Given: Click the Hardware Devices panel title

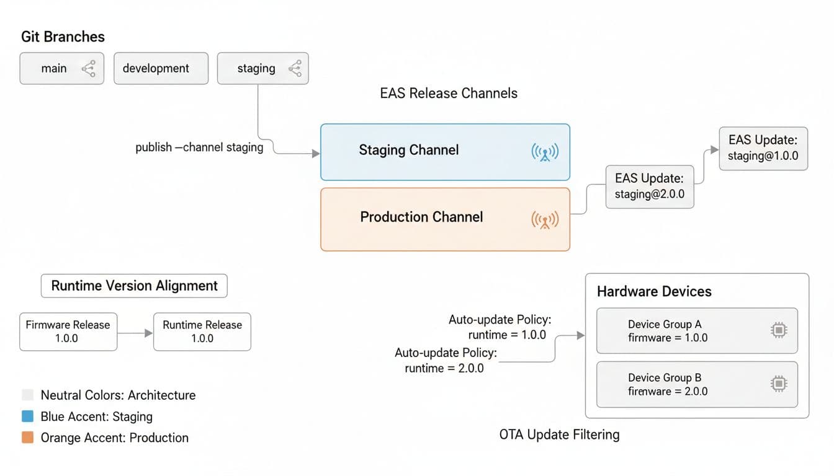Looking at the screenshot, I should point(653,291).
